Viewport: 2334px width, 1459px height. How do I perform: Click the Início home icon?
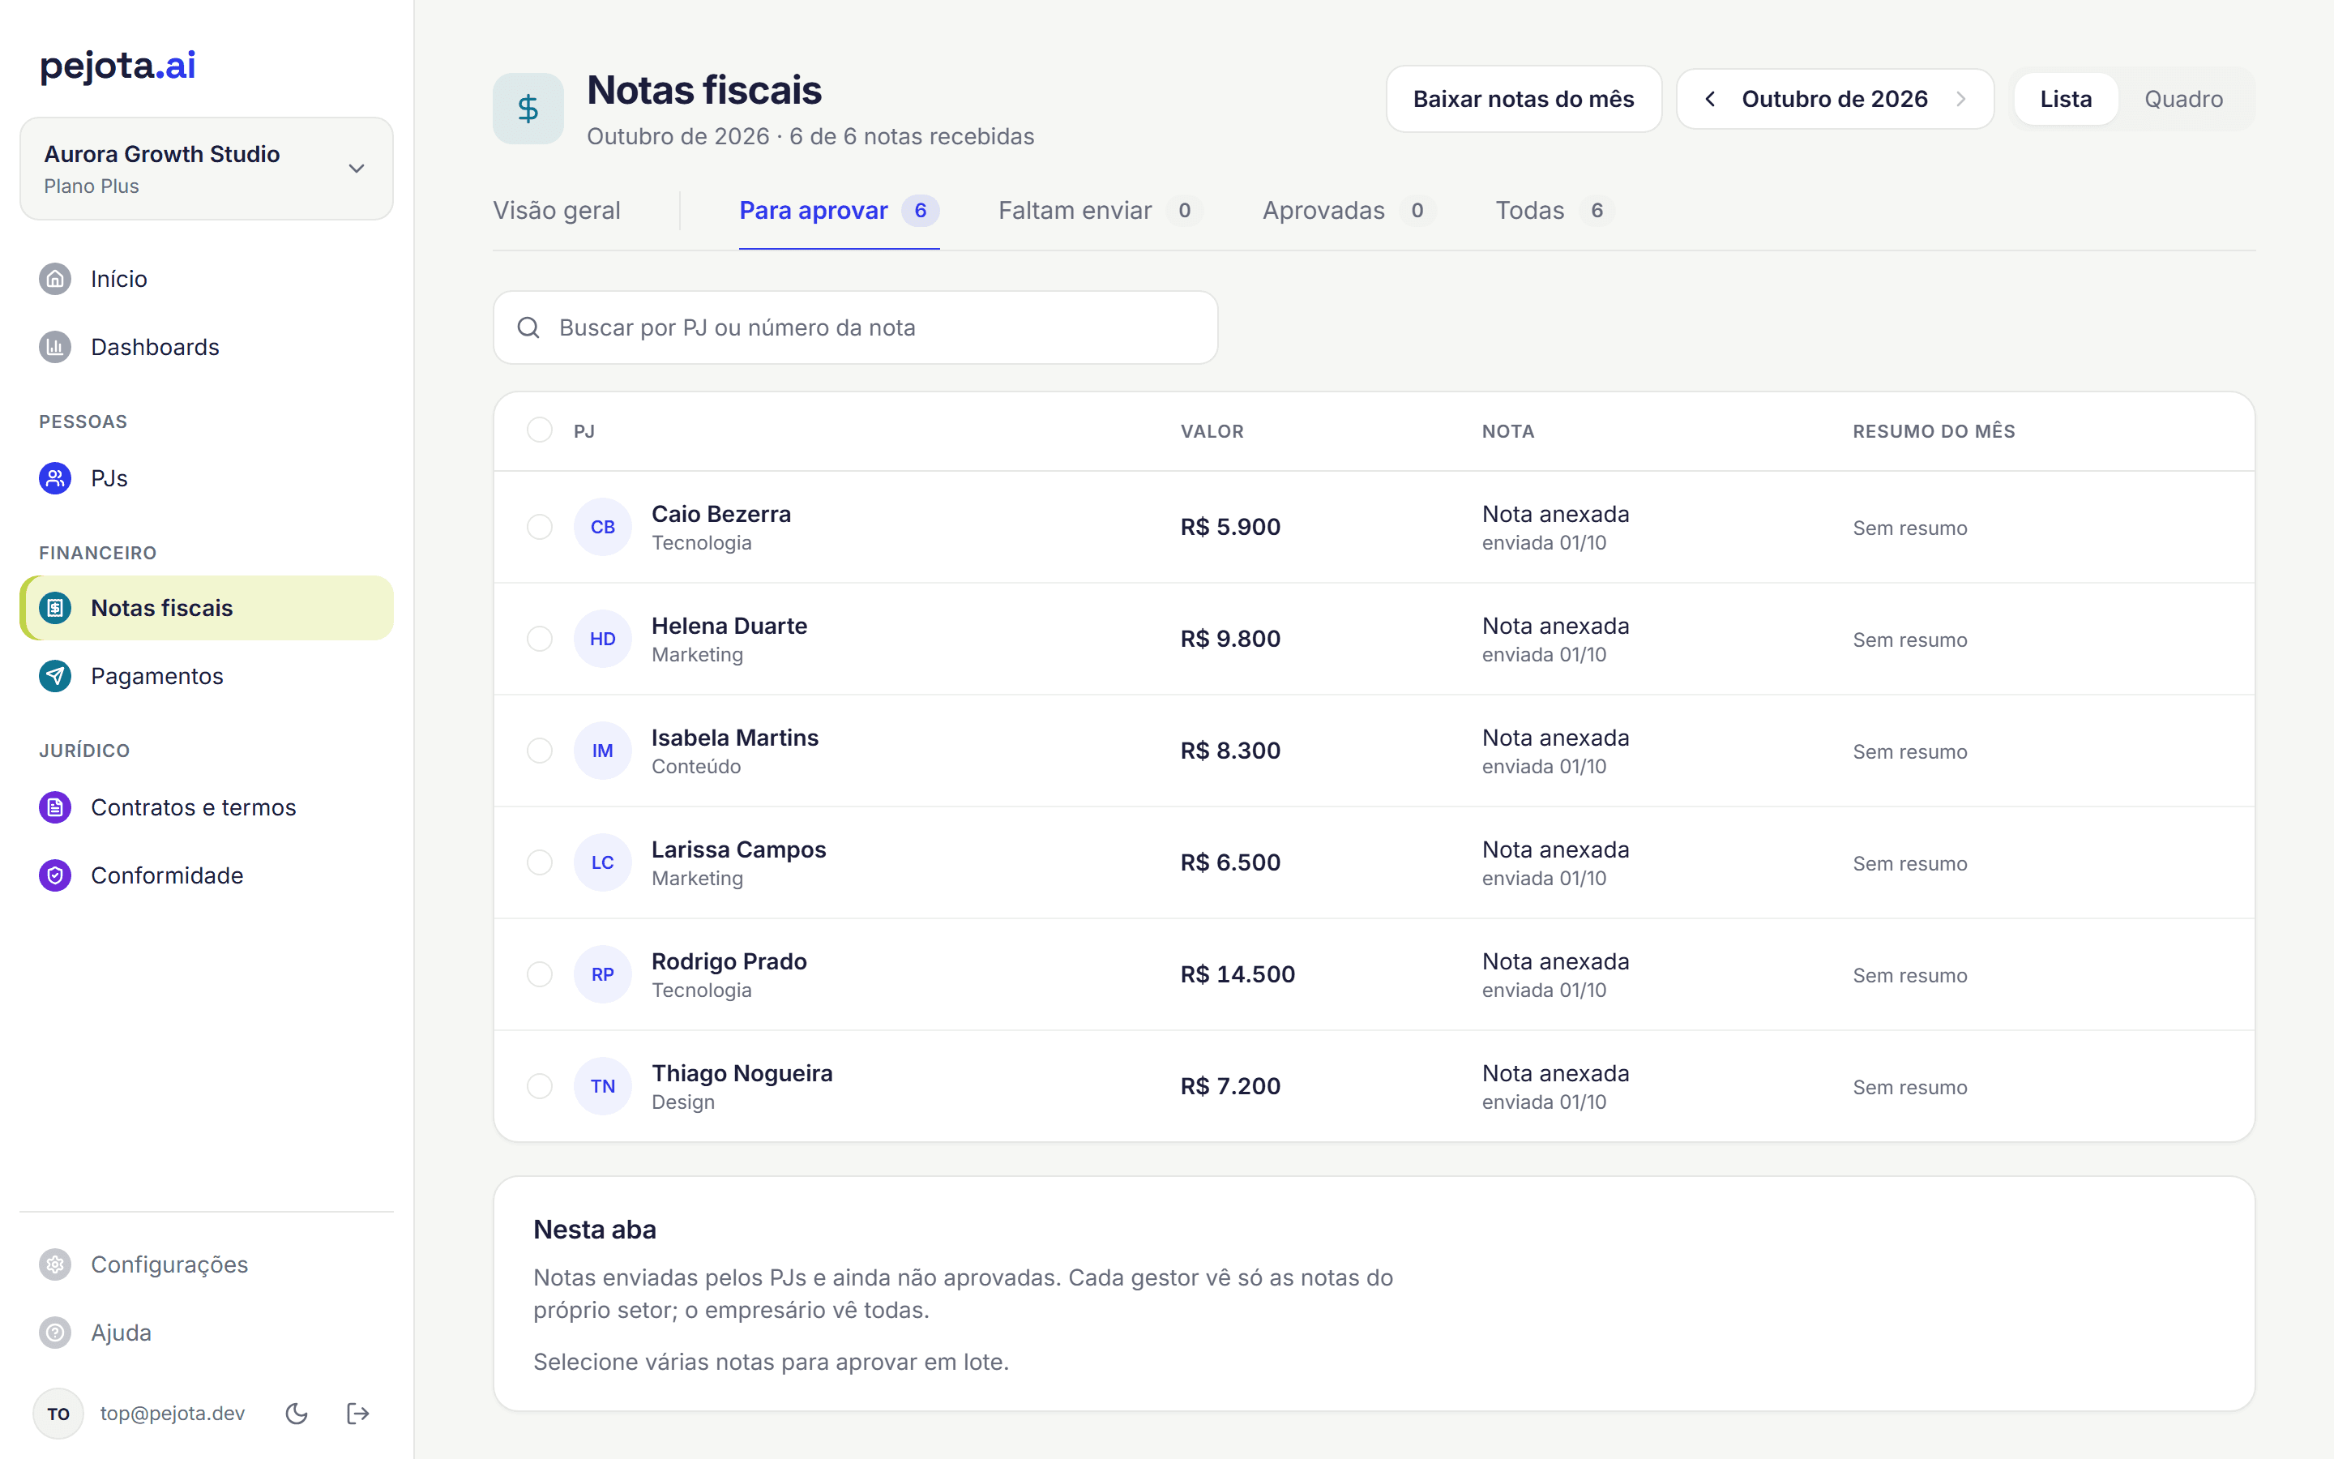(55, 279)
